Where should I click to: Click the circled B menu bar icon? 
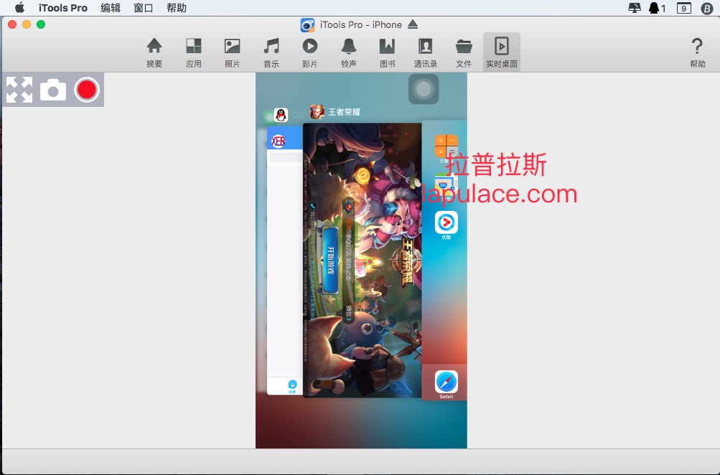point(707,8)
